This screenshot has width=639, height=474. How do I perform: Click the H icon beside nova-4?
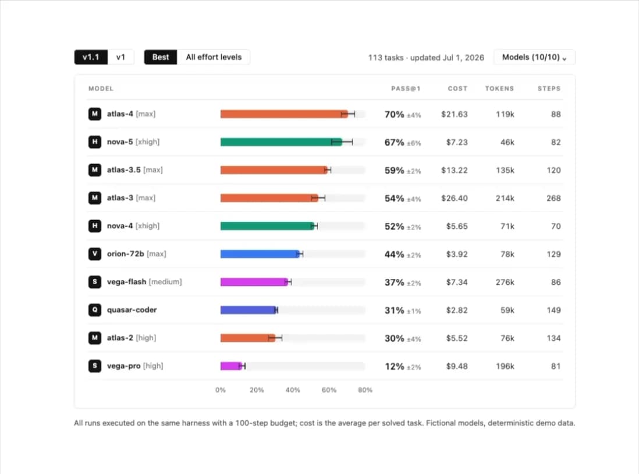tap(94, 225)
